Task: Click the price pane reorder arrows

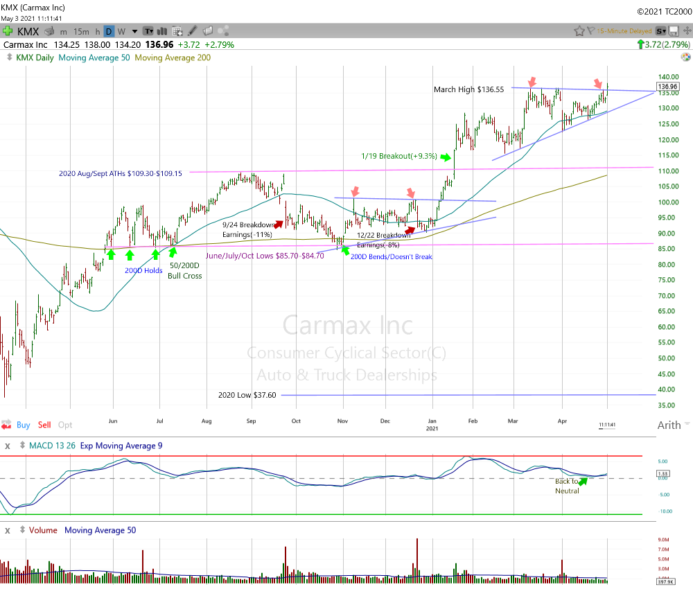Action: click(9, 58)
